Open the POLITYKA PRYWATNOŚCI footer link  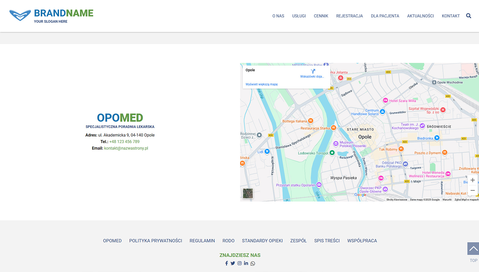[x=155, y=241]
